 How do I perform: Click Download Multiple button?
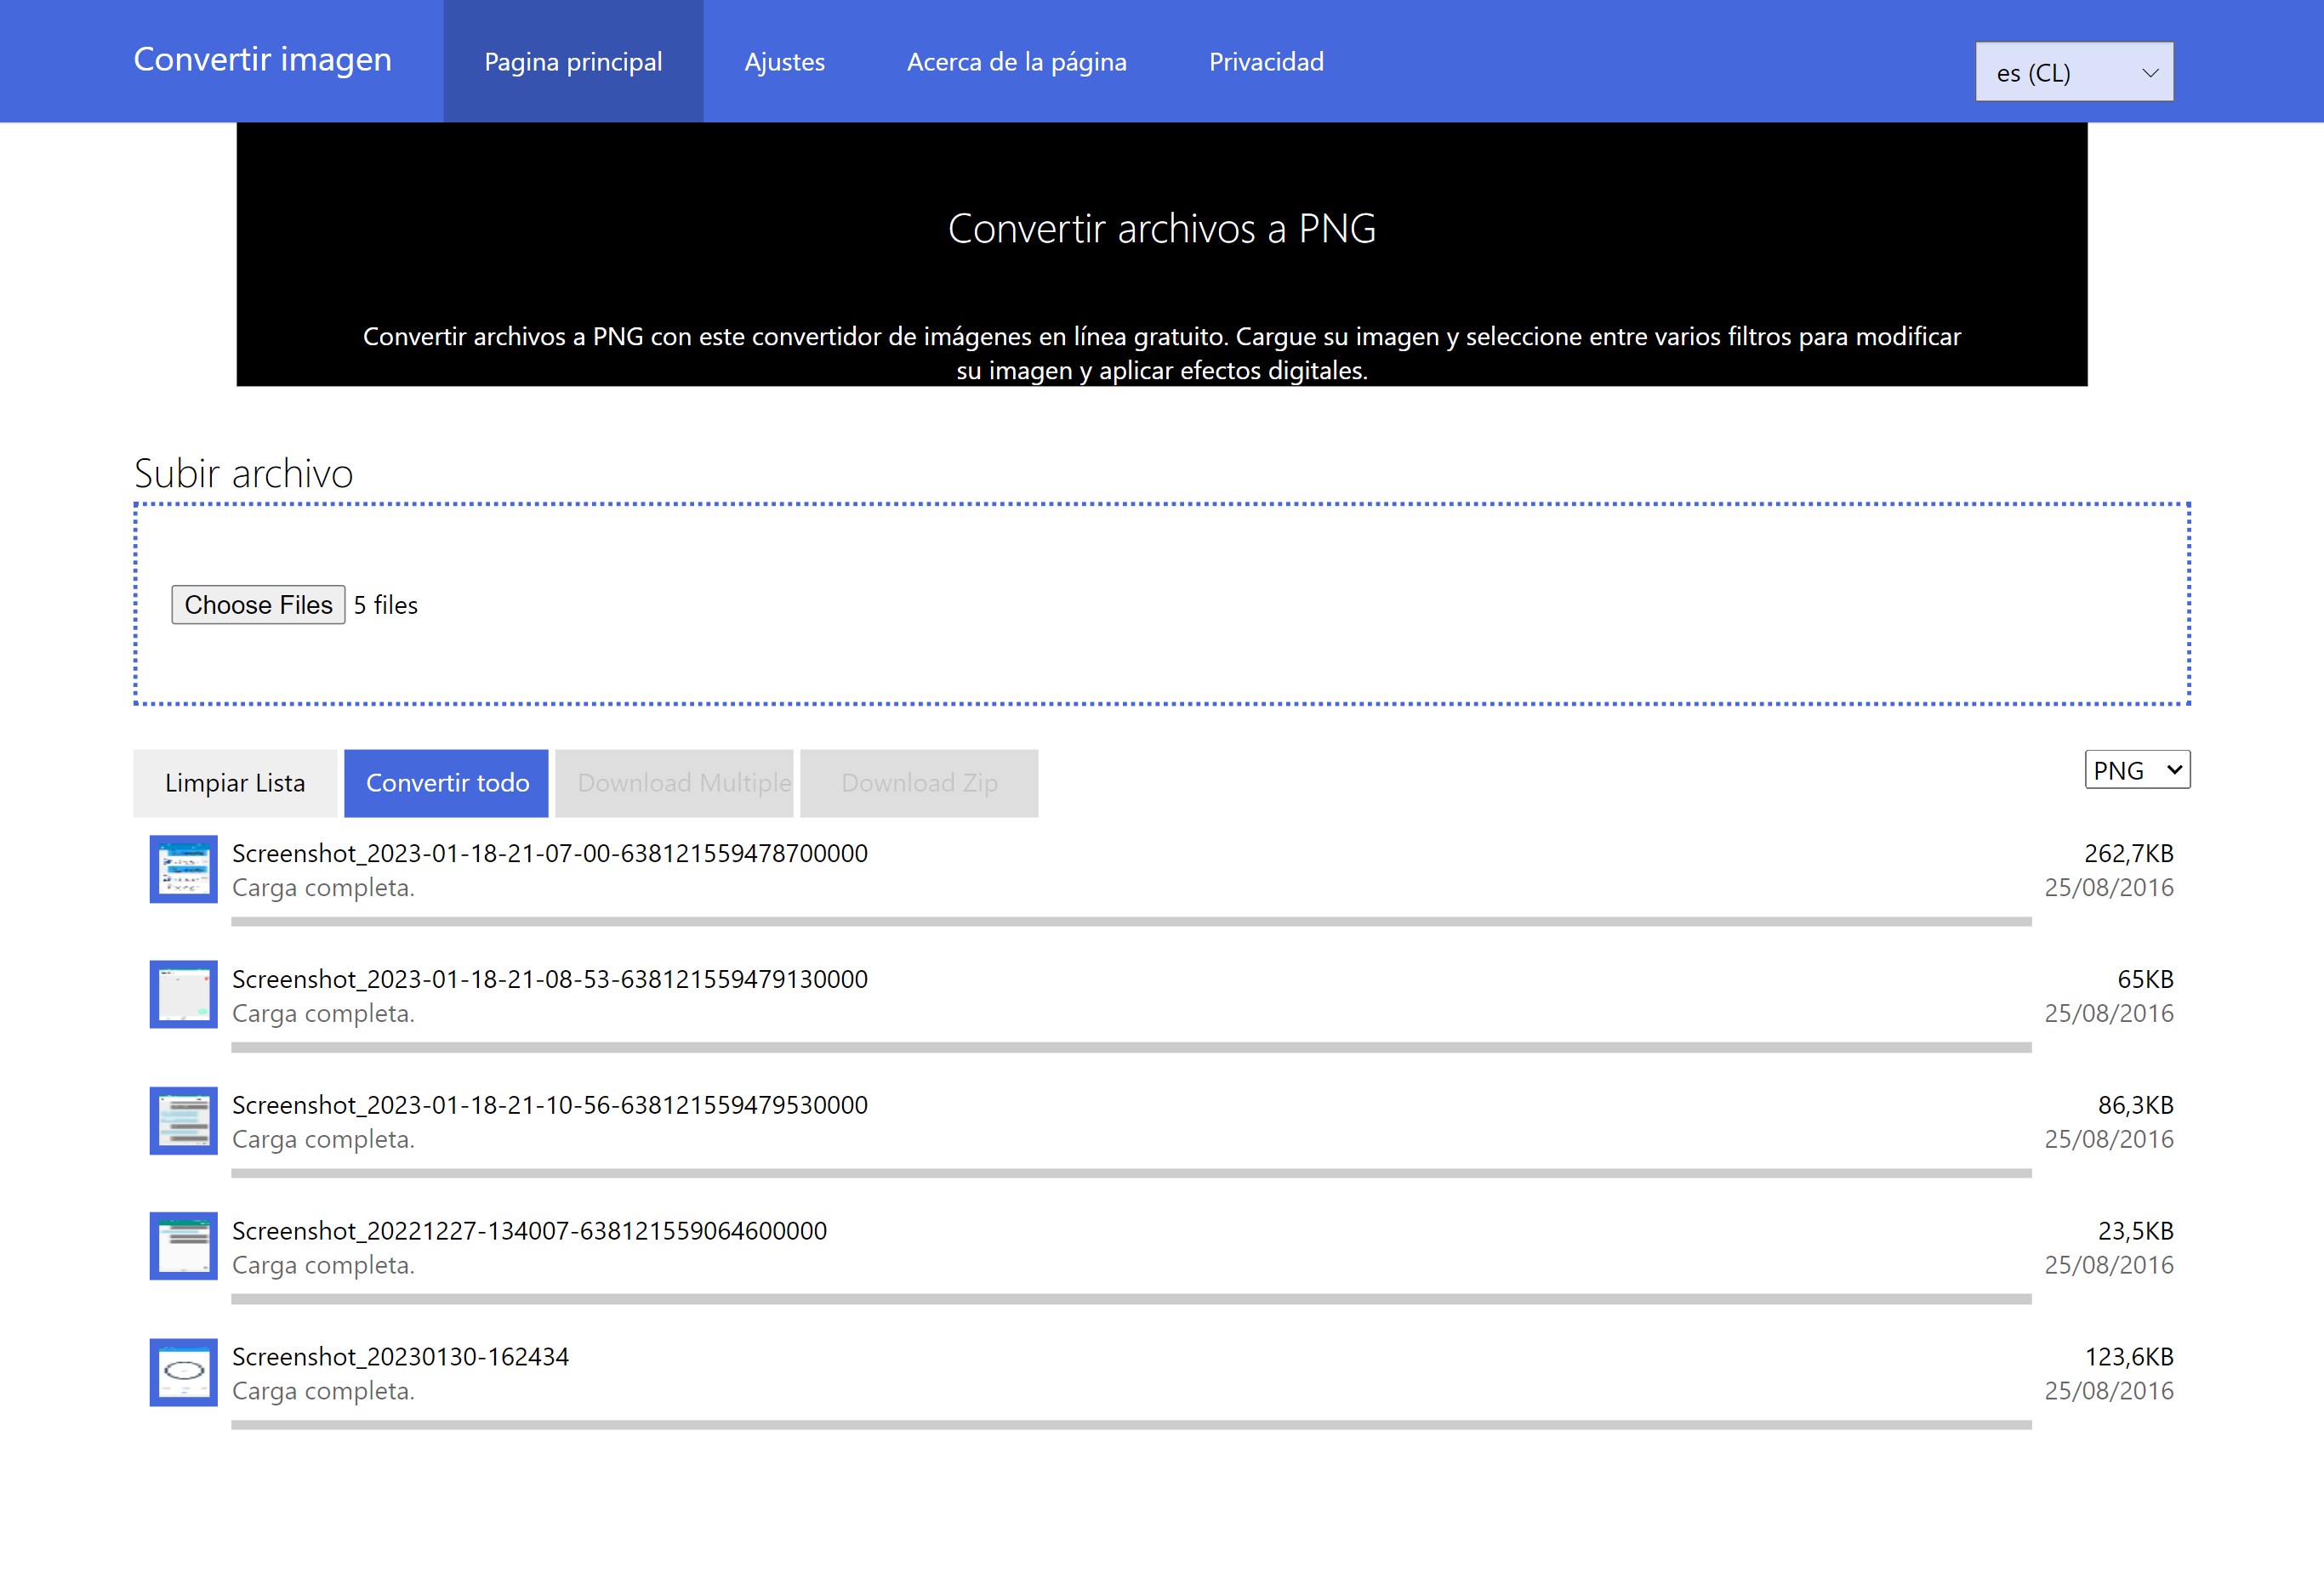pyautogui.click(x=683, y=784)
